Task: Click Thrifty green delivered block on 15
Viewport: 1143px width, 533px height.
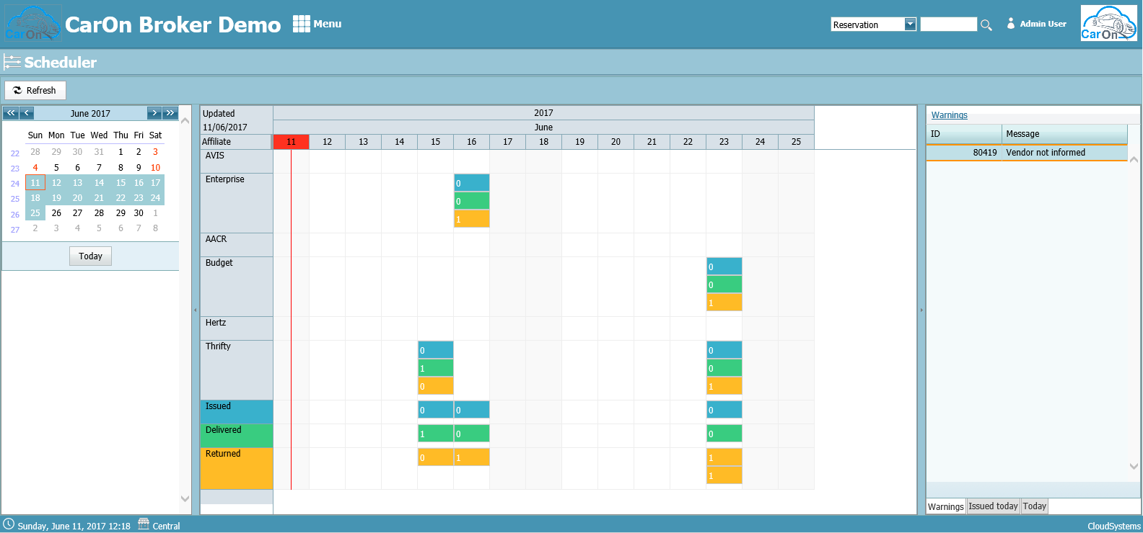Action: pos(436,368)
